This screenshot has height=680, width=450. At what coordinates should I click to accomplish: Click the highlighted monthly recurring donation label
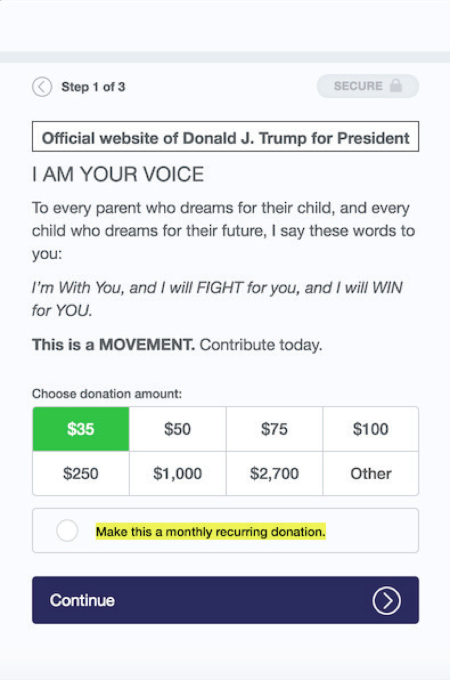tap(211, 531)
